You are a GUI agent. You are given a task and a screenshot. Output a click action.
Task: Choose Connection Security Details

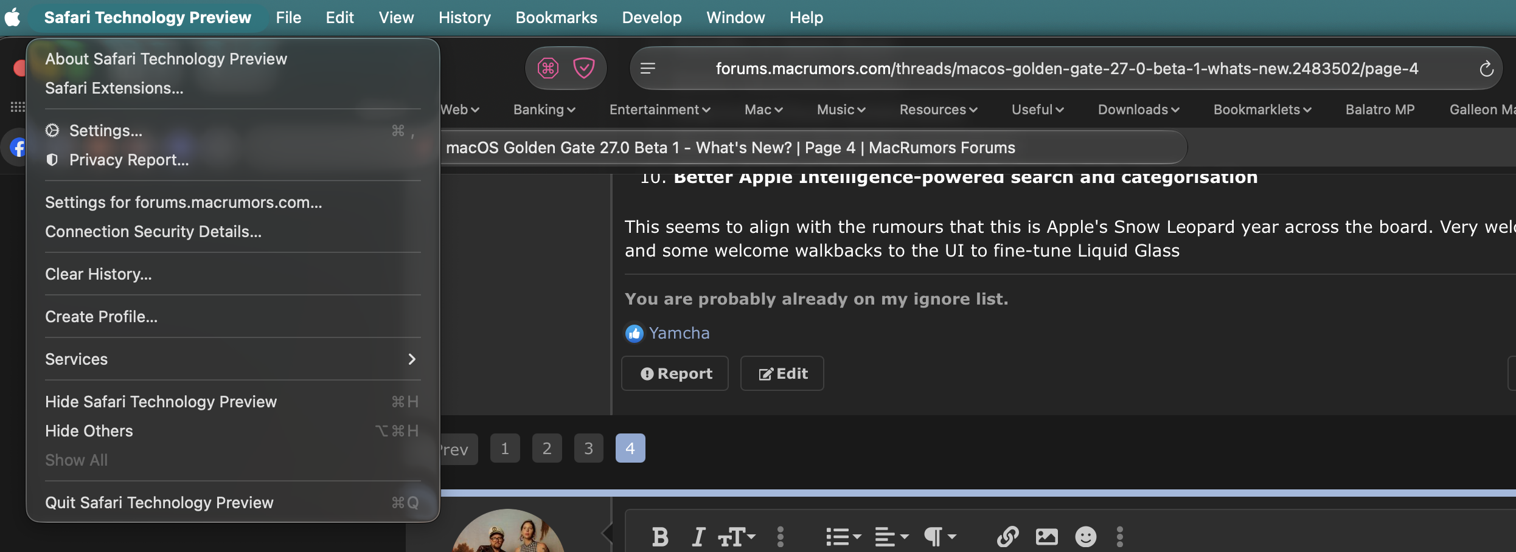point(233,232)
